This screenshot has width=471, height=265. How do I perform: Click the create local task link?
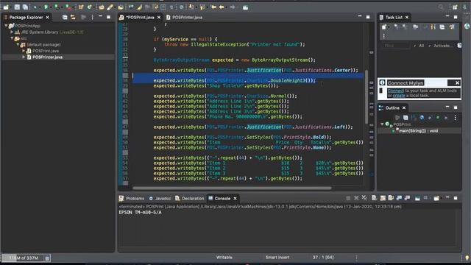pos(399,96)
